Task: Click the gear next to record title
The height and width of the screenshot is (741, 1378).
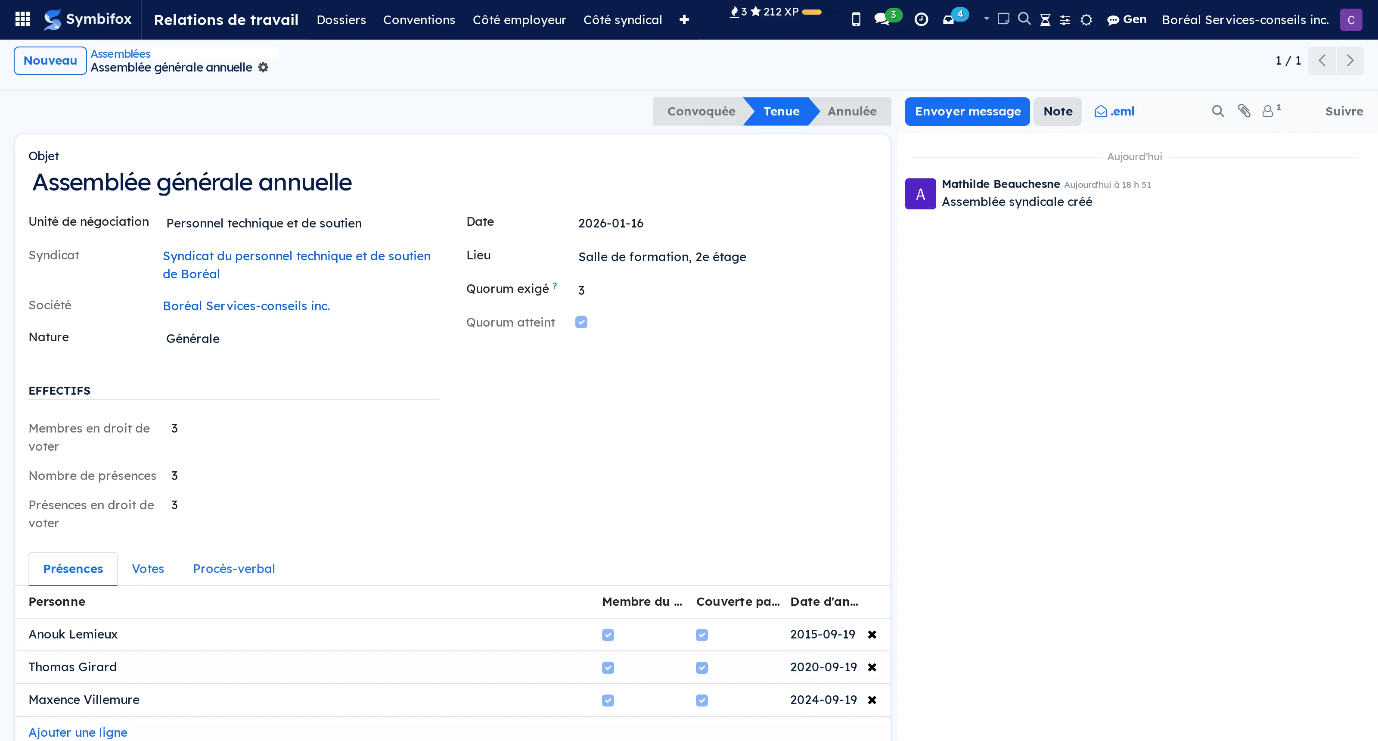Action: [263, 67]
